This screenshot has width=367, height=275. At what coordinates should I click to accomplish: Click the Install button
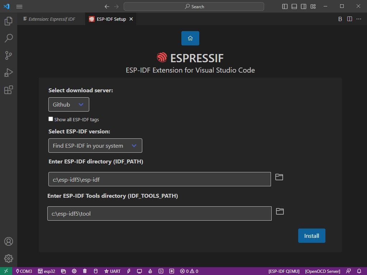tap(311, 236)
